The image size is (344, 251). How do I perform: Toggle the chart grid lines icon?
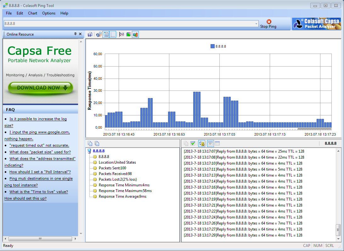113,34
